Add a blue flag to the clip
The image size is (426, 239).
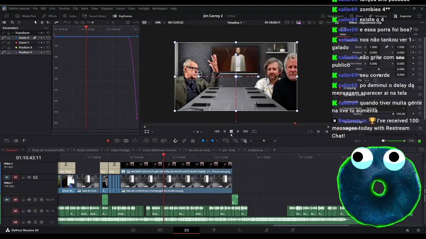coord(203,141)
